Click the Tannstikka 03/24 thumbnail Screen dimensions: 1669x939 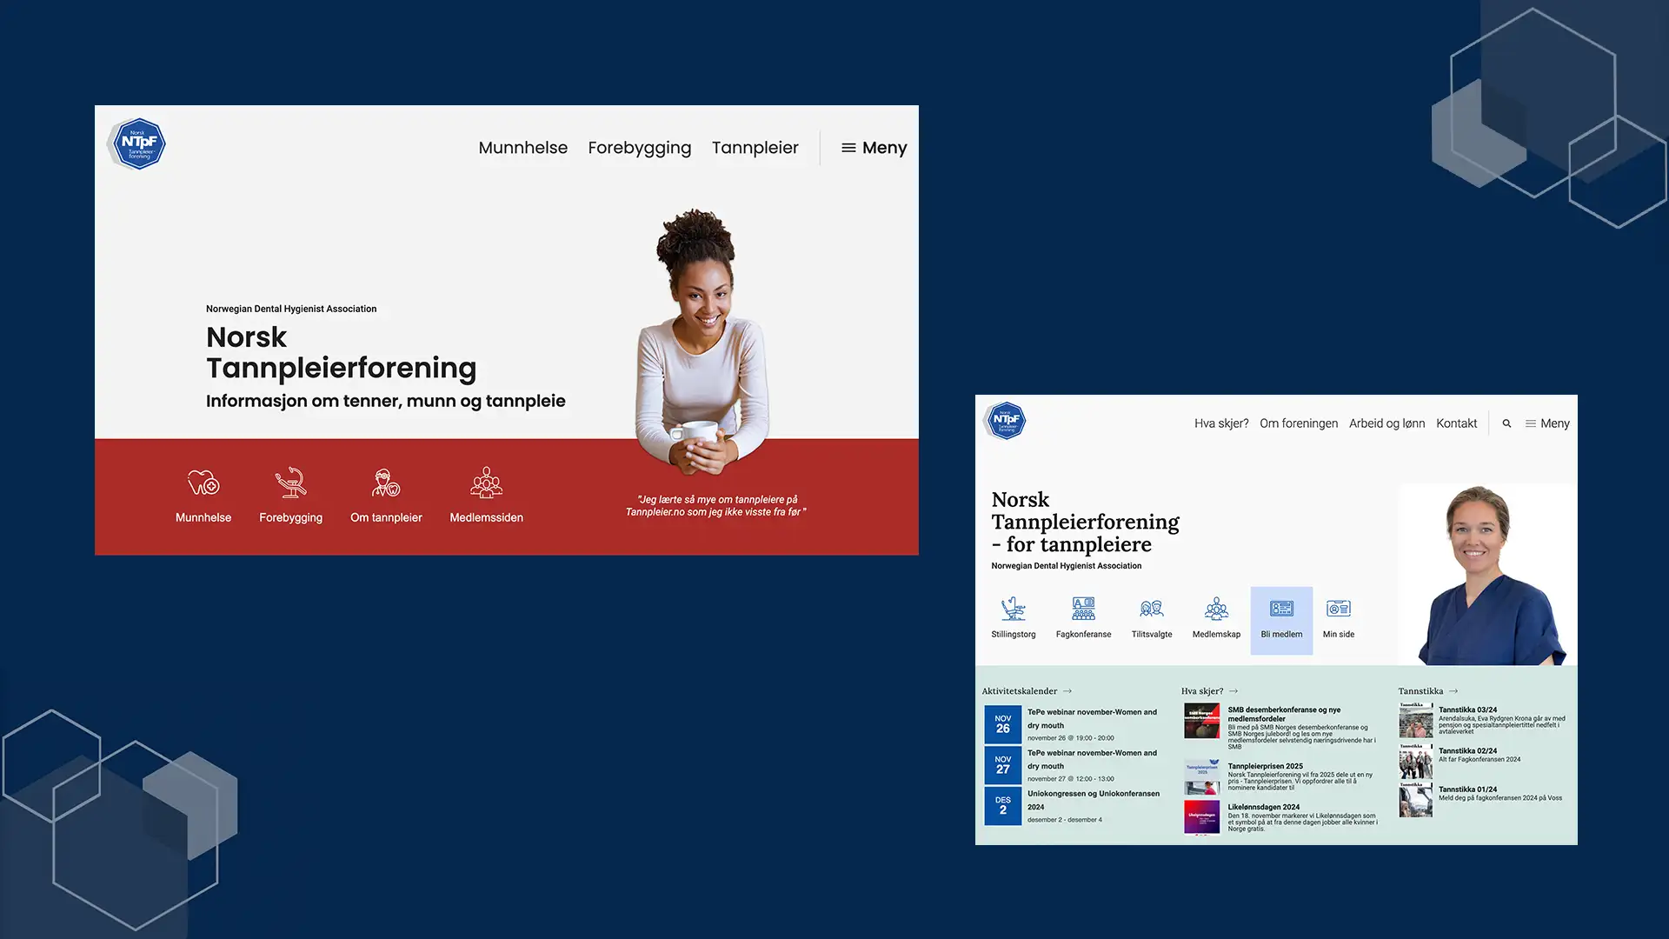[x=1416, y=721]
